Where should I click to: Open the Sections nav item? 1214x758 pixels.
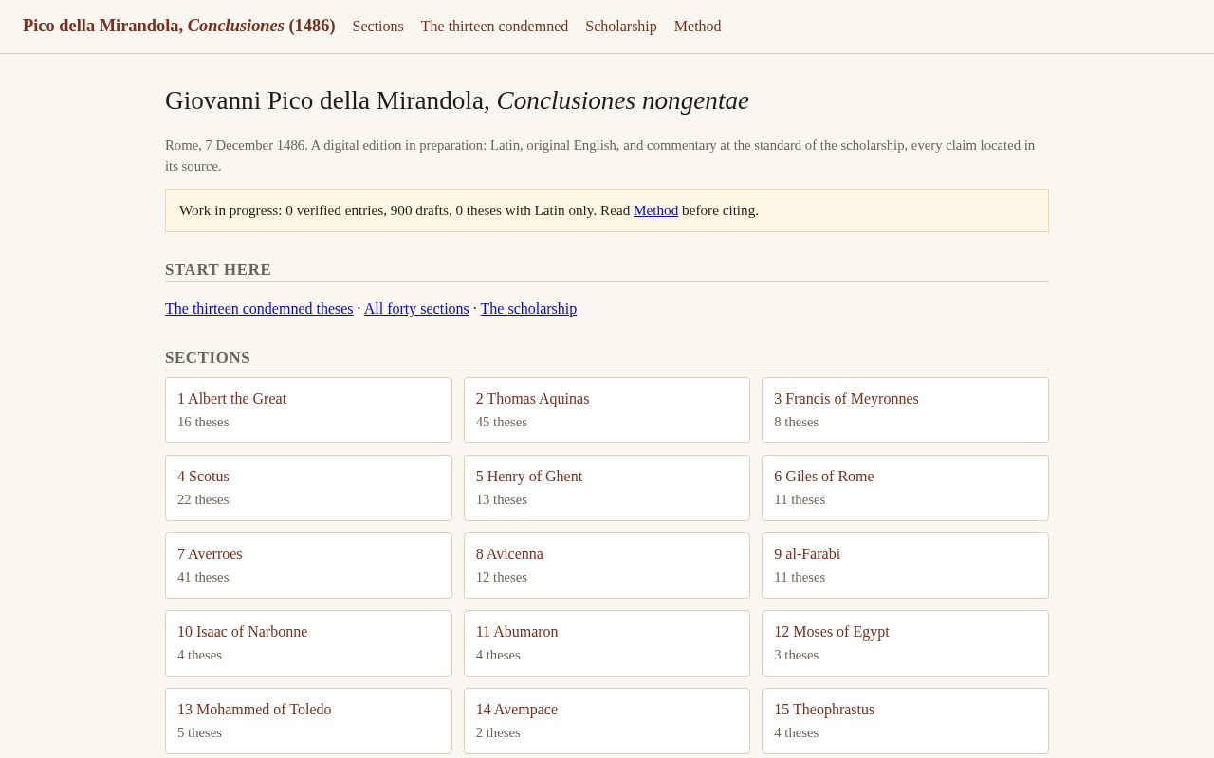click(x=377, y=27)
